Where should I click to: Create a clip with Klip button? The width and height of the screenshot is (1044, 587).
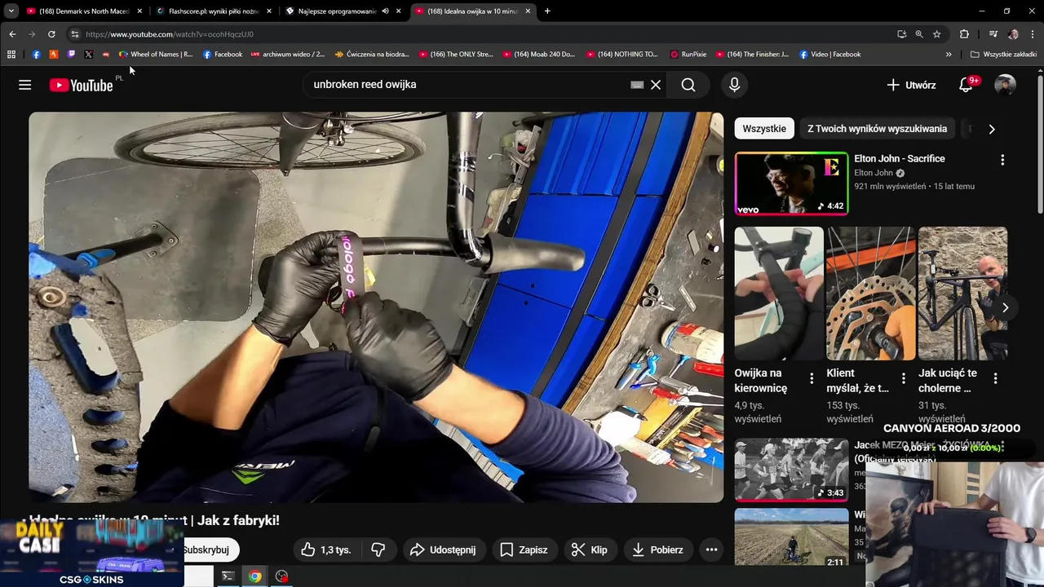589,549
